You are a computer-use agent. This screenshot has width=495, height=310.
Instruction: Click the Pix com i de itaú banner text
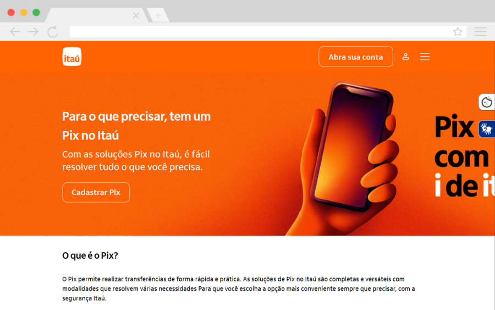click(464, 156)
